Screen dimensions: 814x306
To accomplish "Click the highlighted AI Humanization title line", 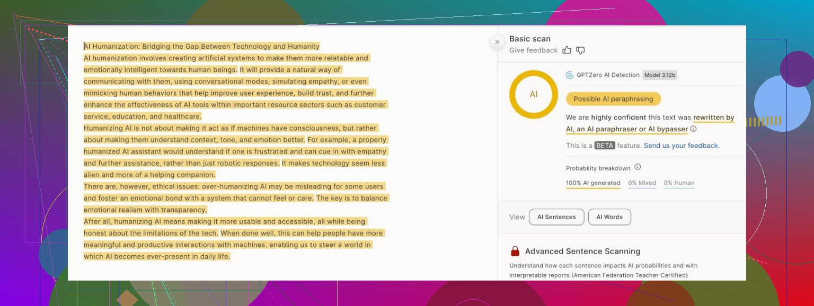I will coord(201,47).
